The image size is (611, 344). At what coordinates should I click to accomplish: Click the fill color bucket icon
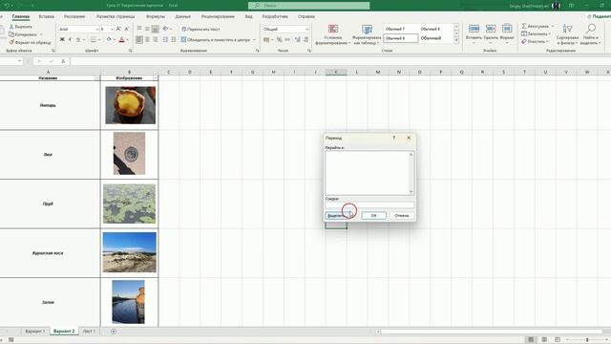[x=109, y=39]
